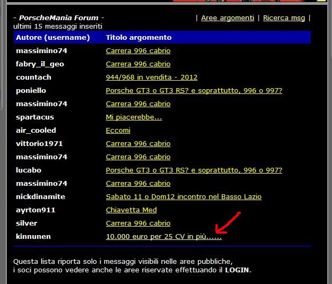Open 10.000 euro per 25 CV topic
Viewport: 332px width, 284px height.
pos(164,236)
